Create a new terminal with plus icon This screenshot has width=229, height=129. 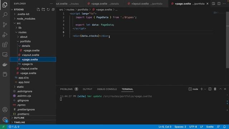pos(201,89)
